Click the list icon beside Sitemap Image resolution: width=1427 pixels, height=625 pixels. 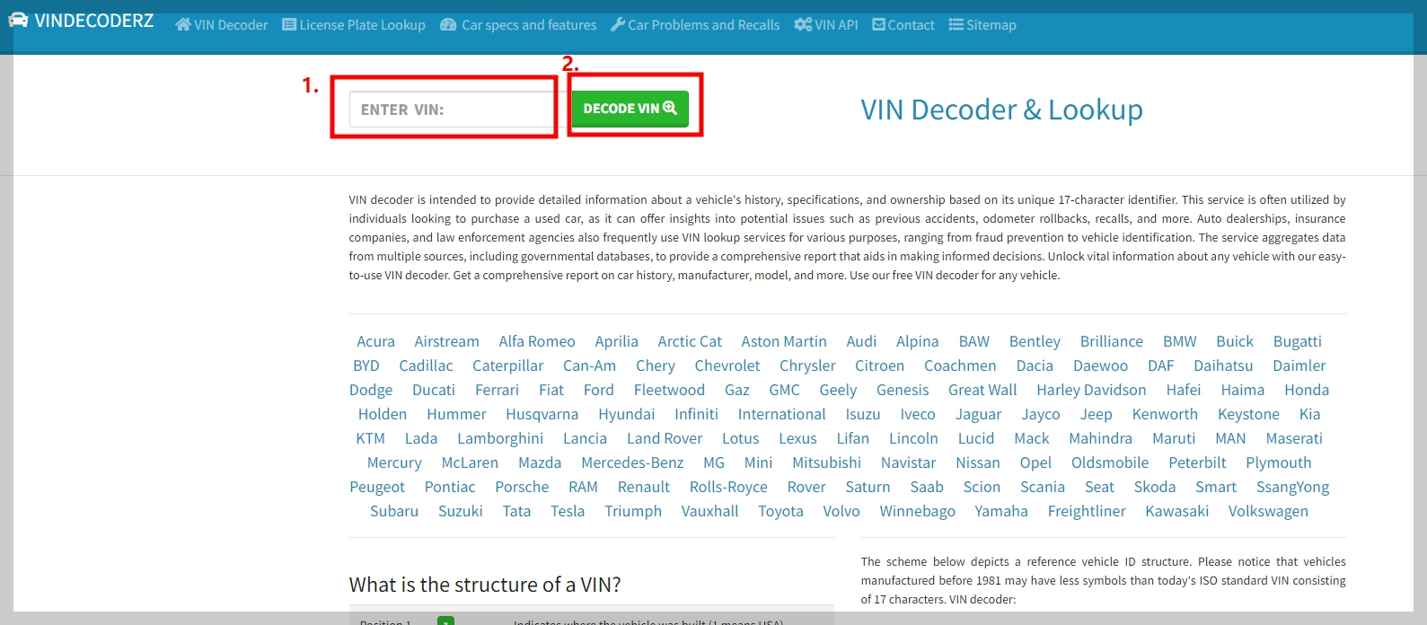(956, 25)
